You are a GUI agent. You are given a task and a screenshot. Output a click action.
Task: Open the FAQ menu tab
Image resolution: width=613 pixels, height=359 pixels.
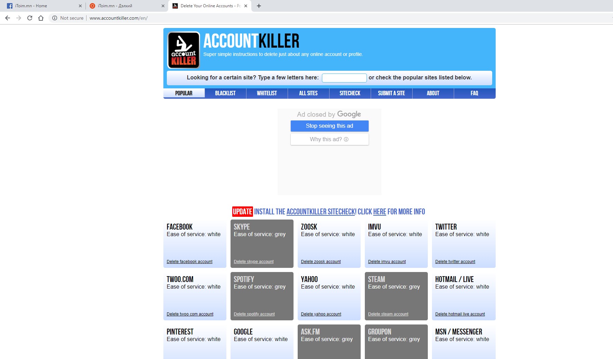[x=475, y=93]
